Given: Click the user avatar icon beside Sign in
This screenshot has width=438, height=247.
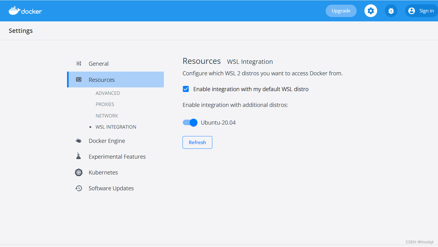Looking at the screenshot, I should pyautogui.click(x=412, y=11).
